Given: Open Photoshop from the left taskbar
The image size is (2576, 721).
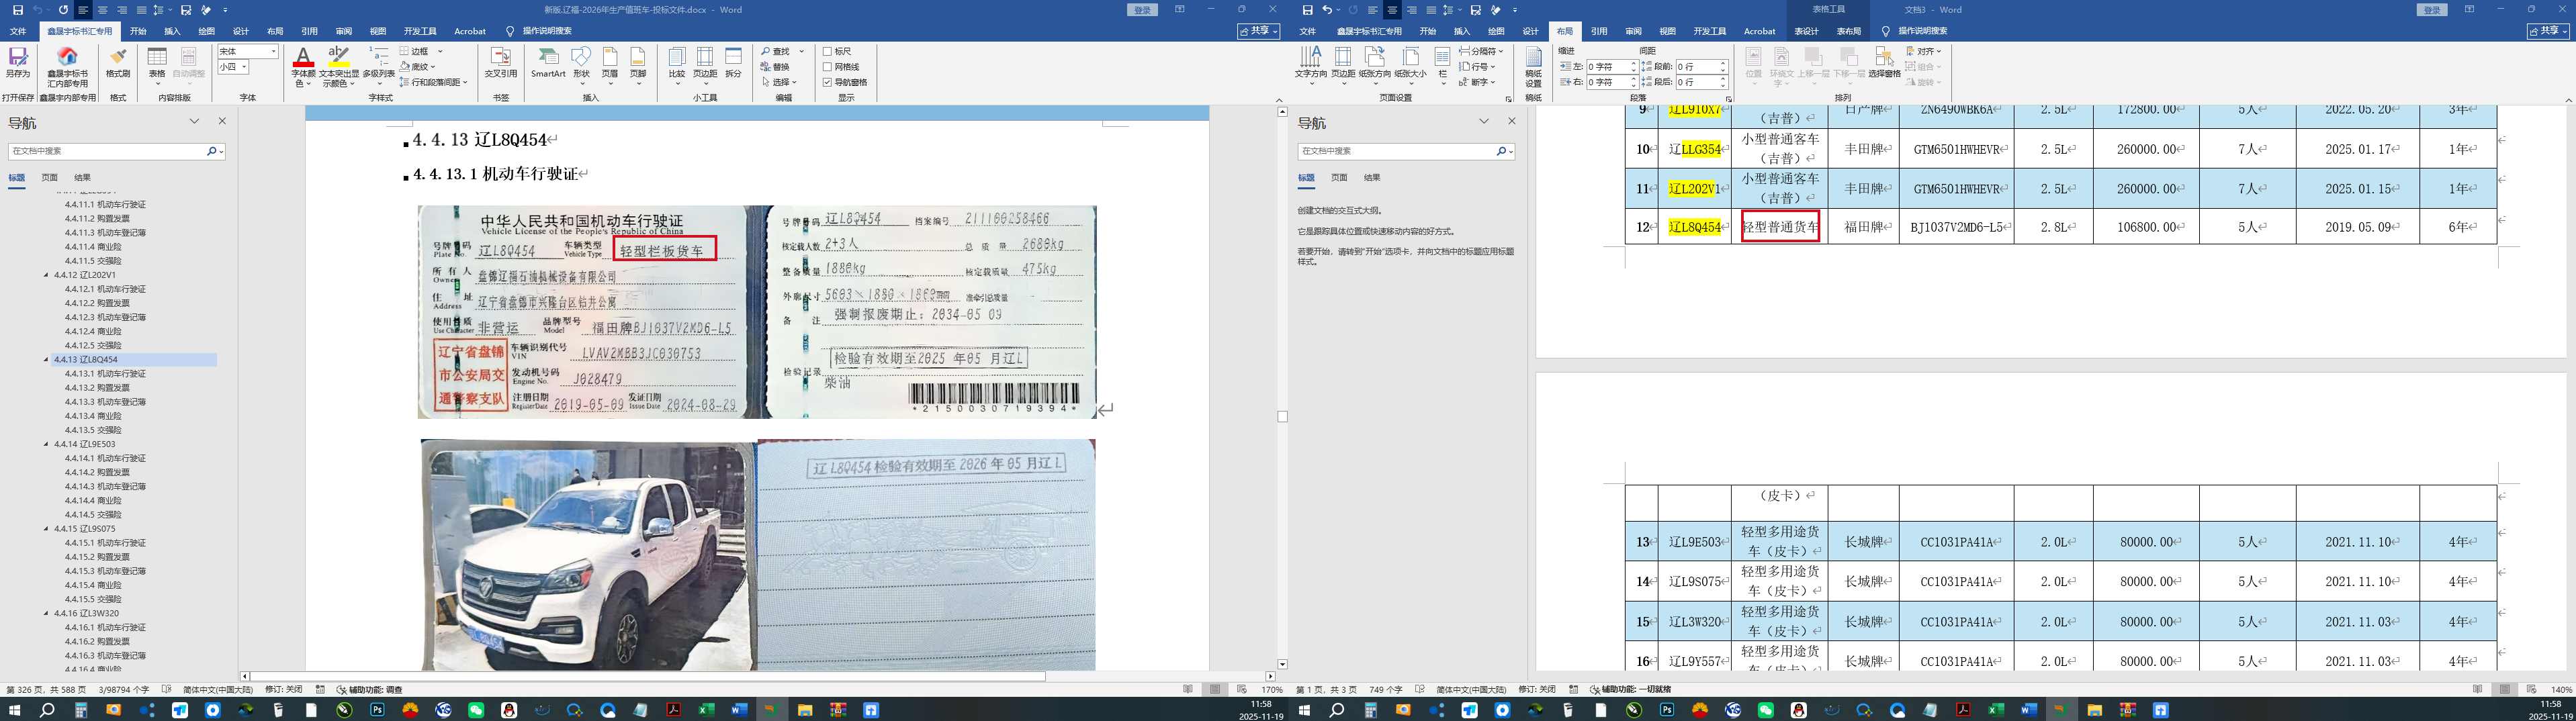Looking at the screenshot, I should 377,710.
